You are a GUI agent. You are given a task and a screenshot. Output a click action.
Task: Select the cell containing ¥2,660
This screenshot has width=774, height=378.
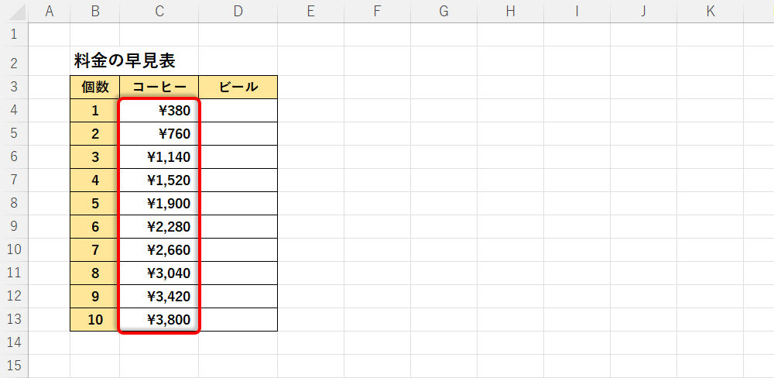pyautogui.click(x=159, y=249)
